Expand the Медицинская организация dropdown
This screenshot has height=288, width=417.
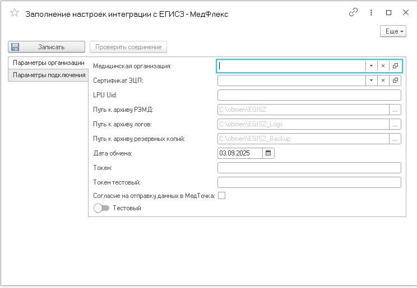pyautogui.click(x=371, y=66)
